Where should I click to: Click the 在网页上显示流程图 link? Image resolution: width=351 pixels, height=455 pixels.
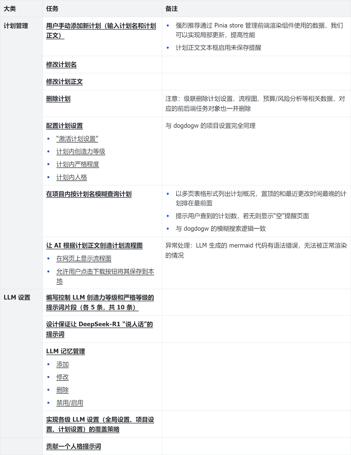(x=84, y=259)
